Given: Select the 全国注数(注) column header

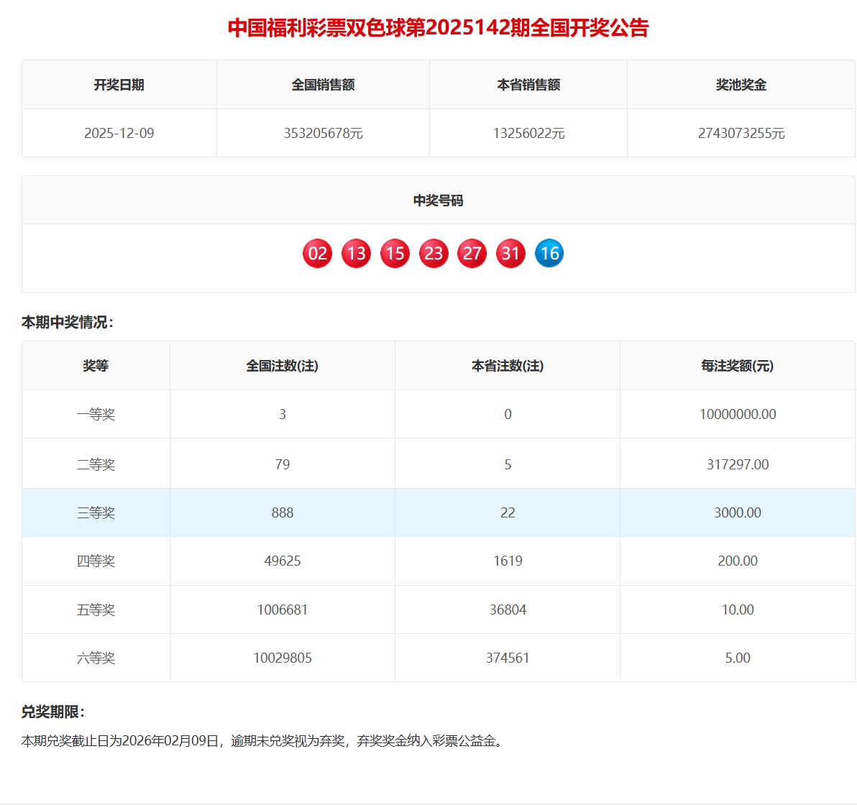Looking at the screenshot, I should coord(283,366).
